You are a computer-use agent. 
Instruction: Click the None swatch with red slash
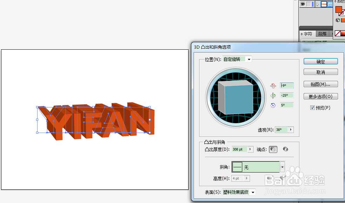tap(337, 34)
